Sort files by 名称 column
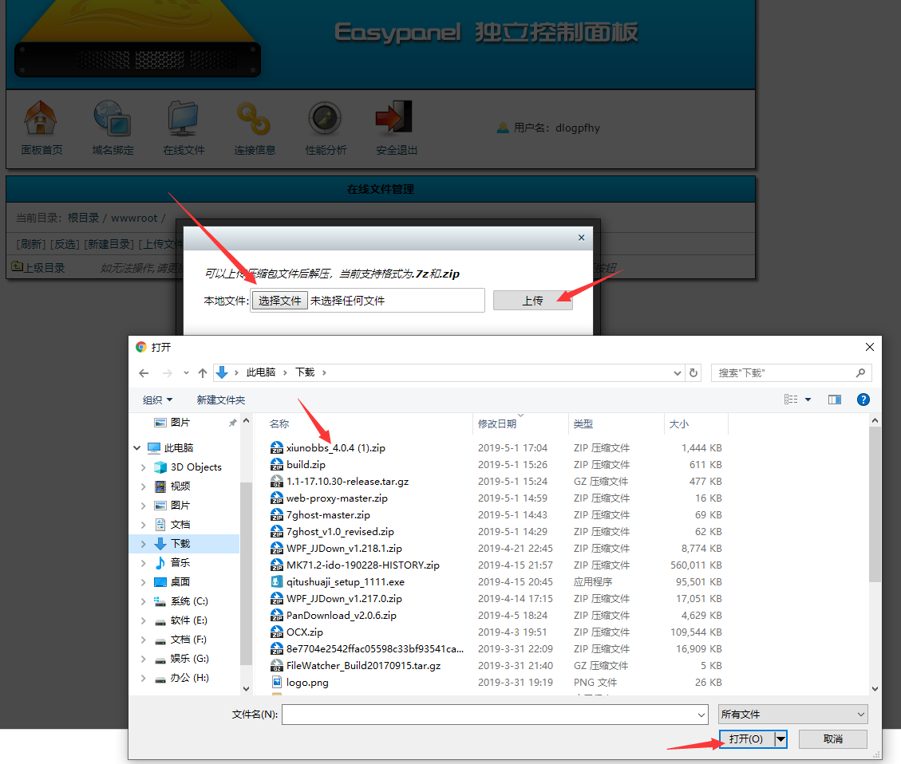 click(x=279, y=423)
